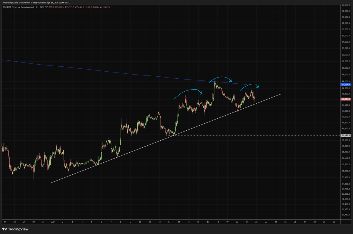
Task: Click the leftmost curved blue arrow
Action: pos(188,90)
